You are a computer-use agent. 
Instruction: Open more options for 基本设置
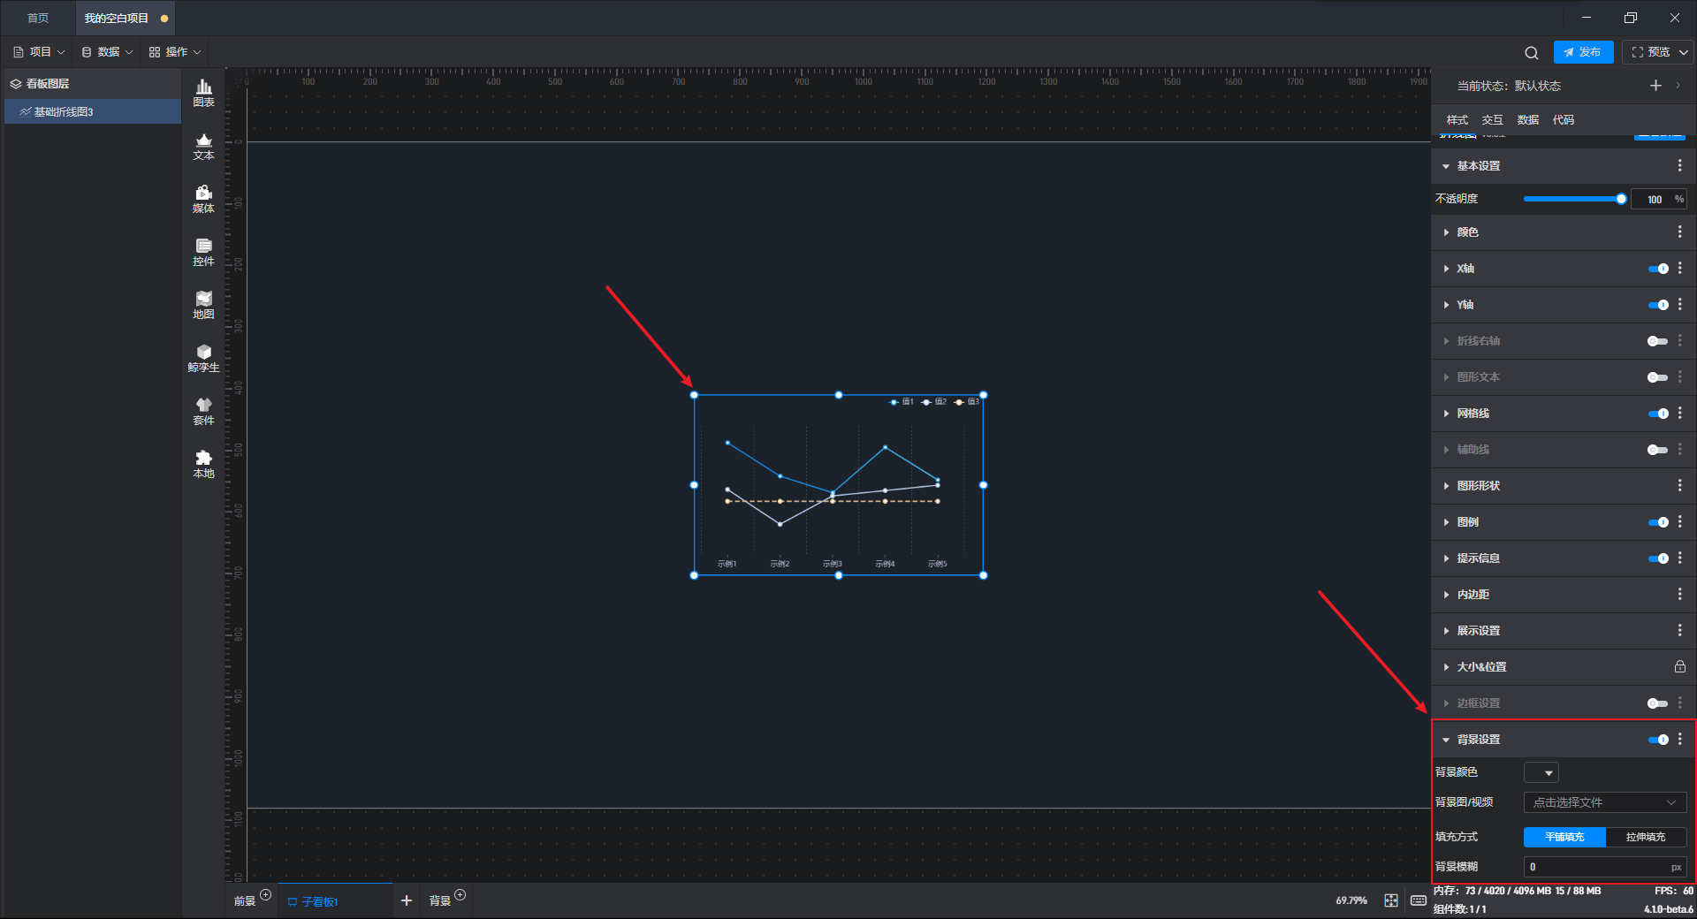1679,166
